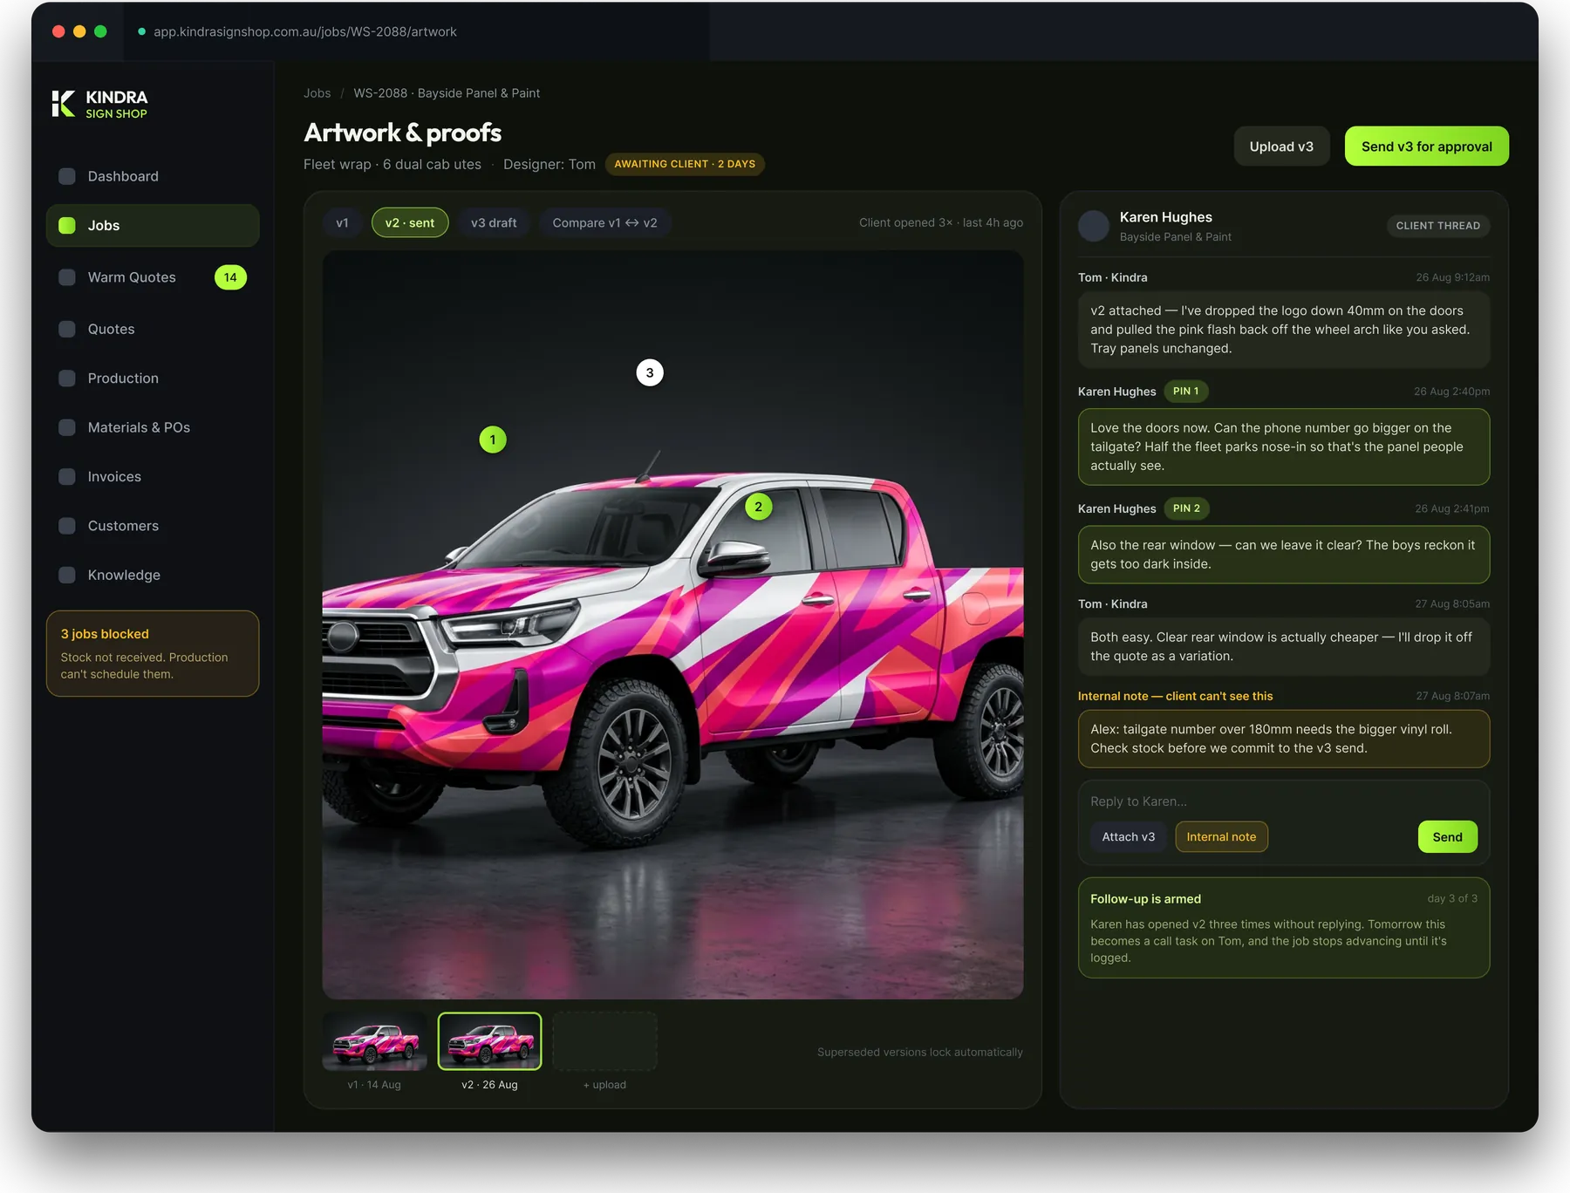Open Knowledge section
Viewport: 1570px width, 1193px height.
(153, 575)
